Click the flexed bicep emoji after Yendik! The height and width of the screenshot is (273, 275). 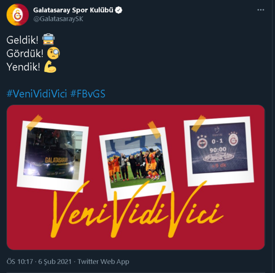pos(50,66)
